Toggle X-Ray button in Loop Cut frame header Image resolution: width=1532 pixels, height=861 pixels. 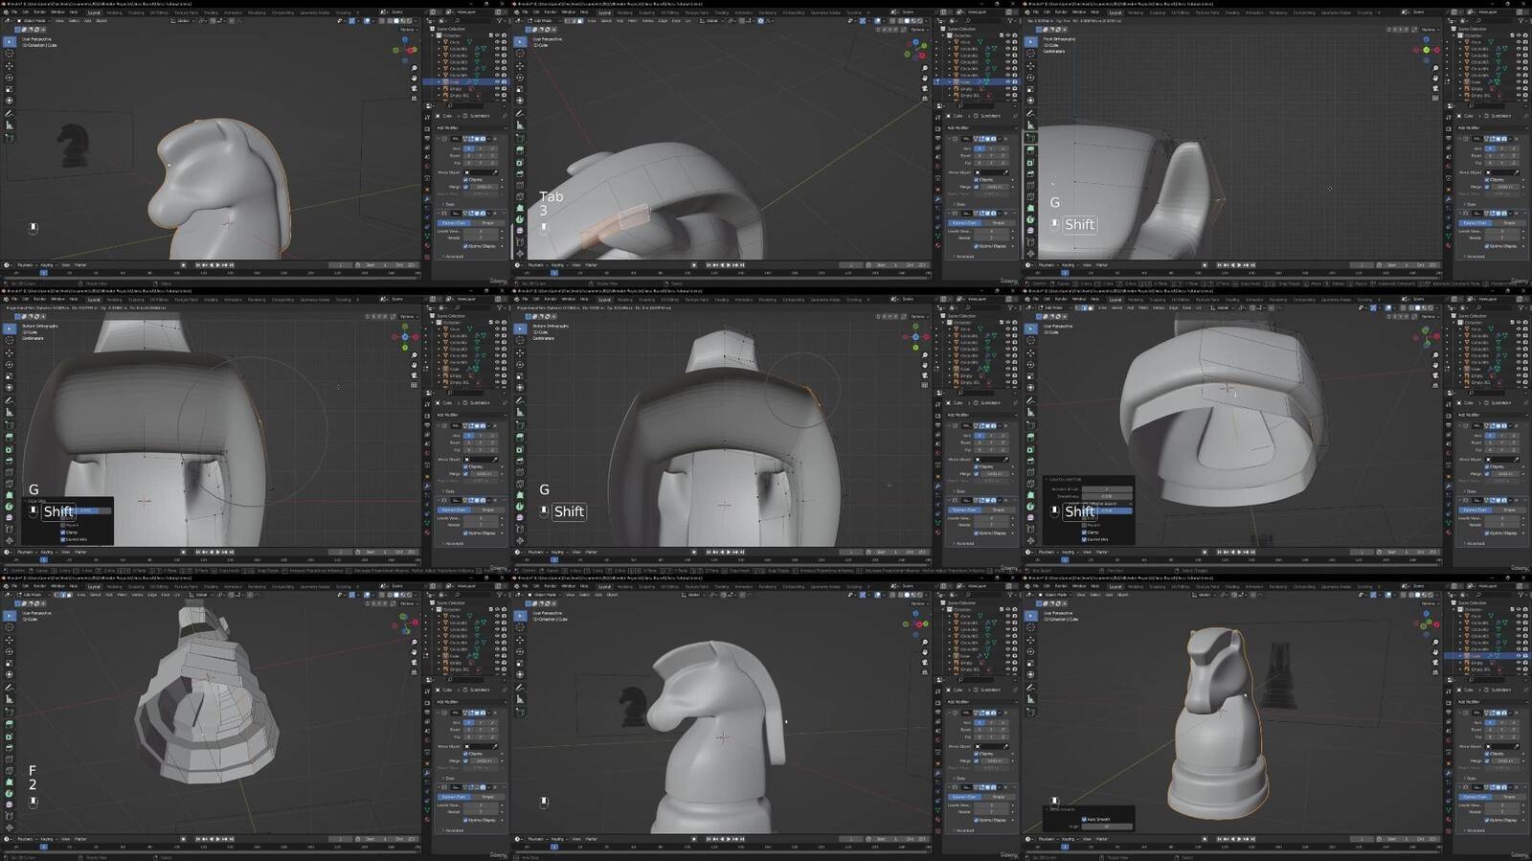[x=1403, y=307]
